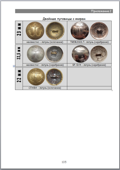Click the Приложение 2 header text
Screen dimensions: 120x170
[x=101, y=11]
